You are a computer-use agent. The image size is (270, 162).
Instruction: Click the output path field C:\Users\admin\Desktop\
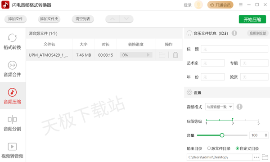tap(220, 157)
